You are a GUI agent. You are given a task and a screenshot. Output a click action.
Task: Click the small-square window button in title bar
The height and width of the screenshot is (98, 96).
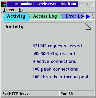(86, 4)
